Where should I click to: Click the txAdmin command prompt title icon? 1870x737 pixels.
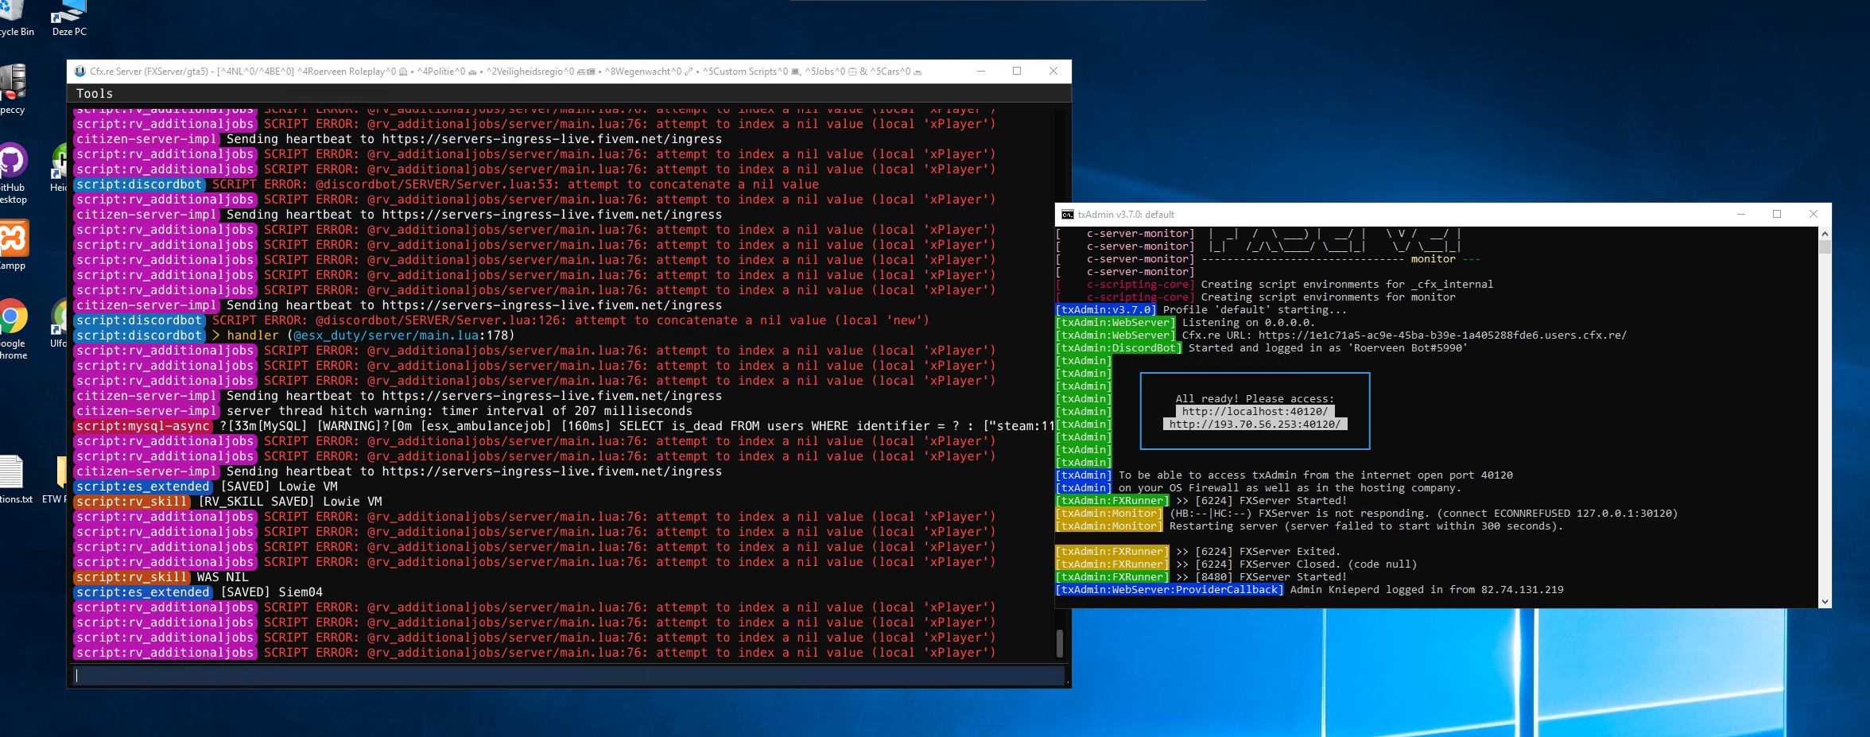coord(1068,215)
